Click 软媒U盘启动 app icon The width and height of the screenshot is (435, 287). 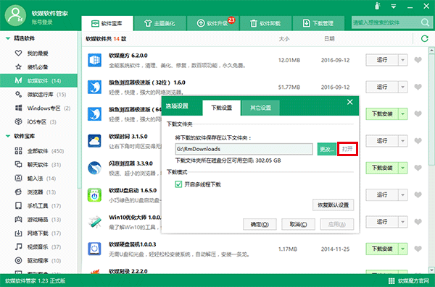(94, 195)
